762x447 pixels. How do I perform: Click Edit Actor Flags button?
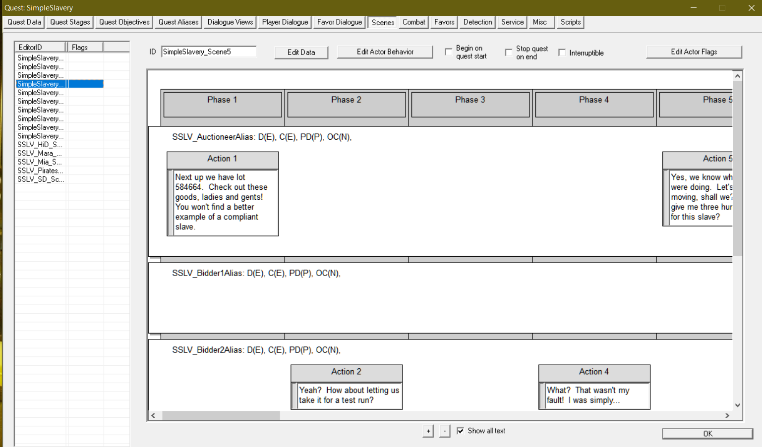694,52
